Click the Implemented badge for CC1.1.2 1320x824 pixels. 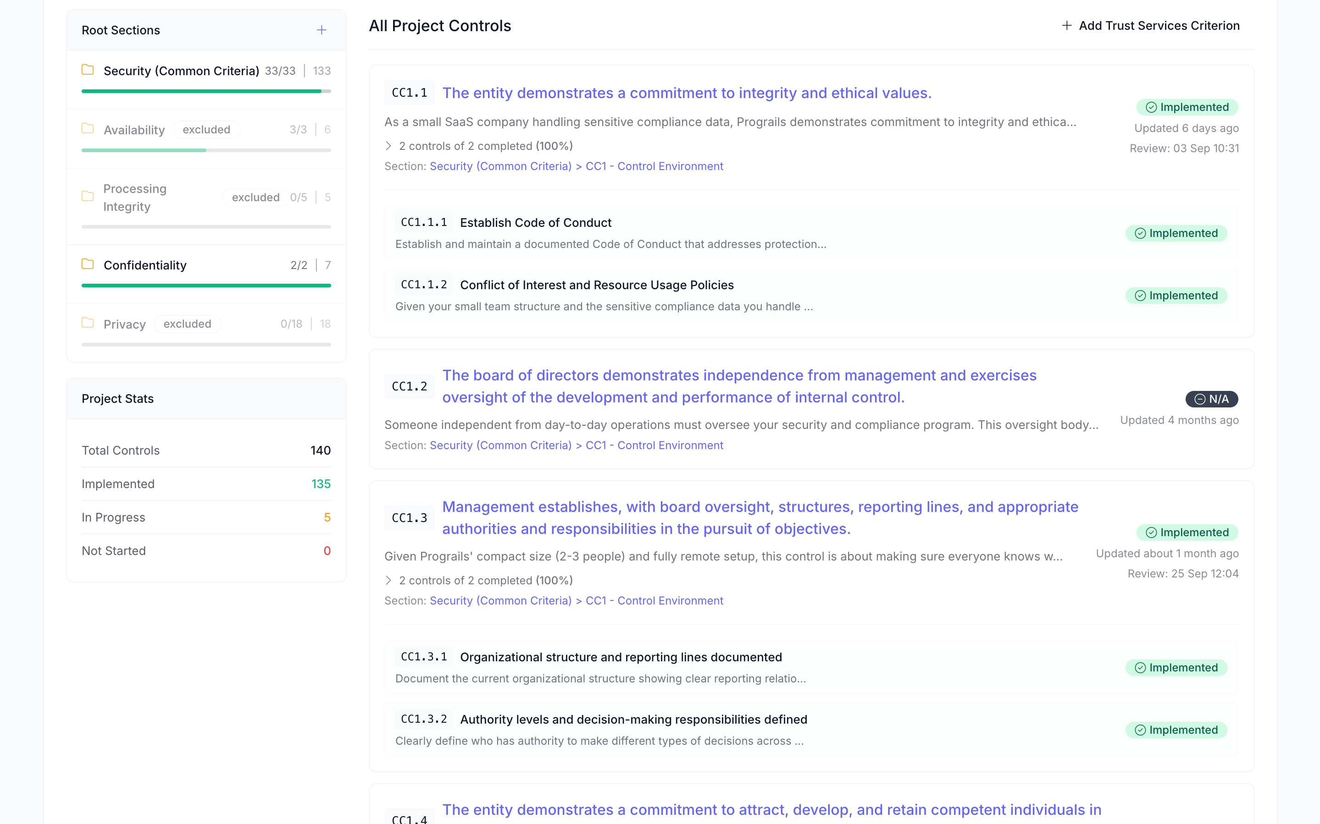tap(1176, 296)
